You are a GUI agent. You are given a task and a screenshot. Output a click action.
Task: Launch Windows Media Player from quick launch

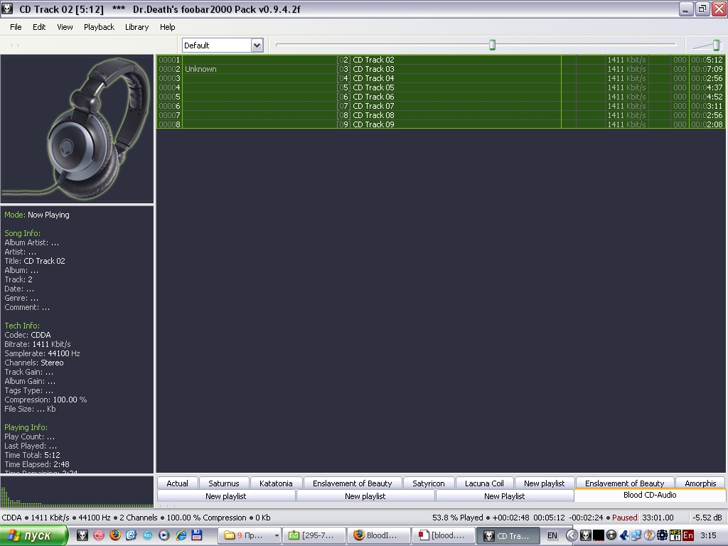pos(164,535)
